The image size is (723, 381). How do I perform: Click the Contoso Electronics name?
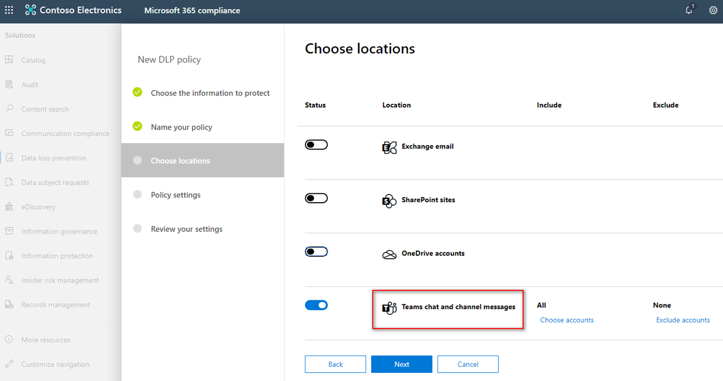click(81, 10)
